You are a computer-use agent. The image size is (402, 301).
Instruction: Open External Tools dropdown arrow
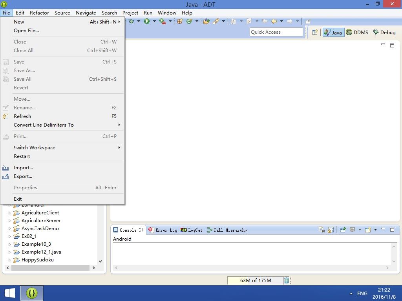[x=170, y=21]
